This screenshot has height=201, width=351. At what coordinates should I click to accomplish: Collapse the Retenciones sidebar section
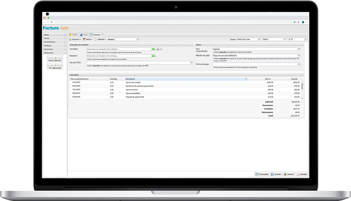(64, 53)
